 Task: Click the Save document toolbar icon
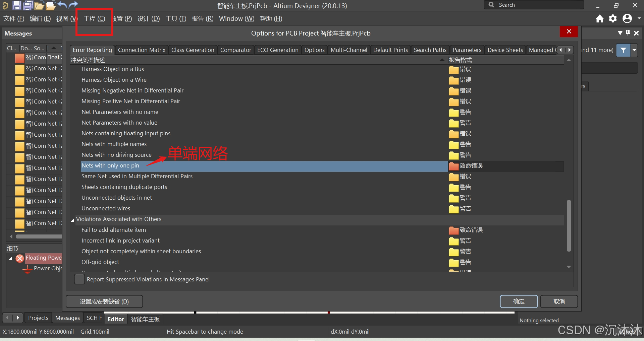point(16,5)
